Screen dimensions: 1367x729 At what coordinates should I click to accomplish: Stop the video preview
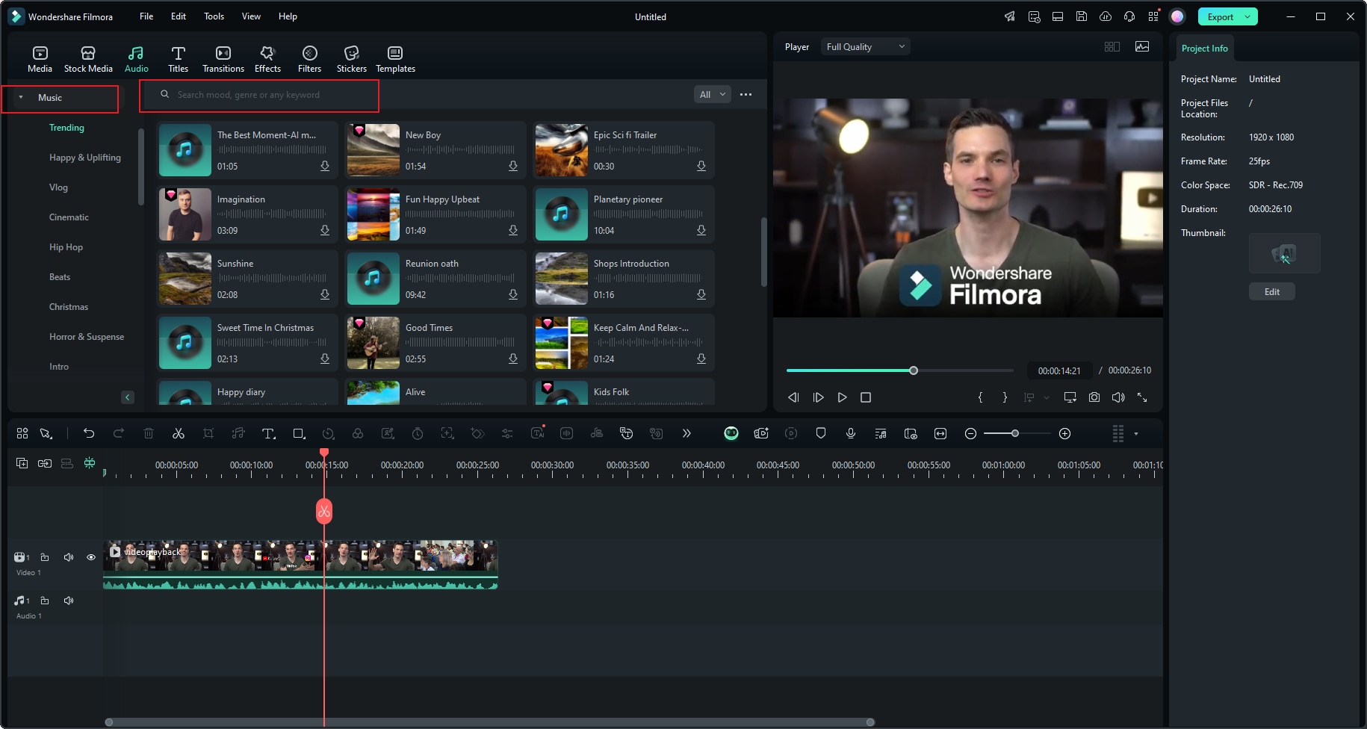[x=866, y=397]
